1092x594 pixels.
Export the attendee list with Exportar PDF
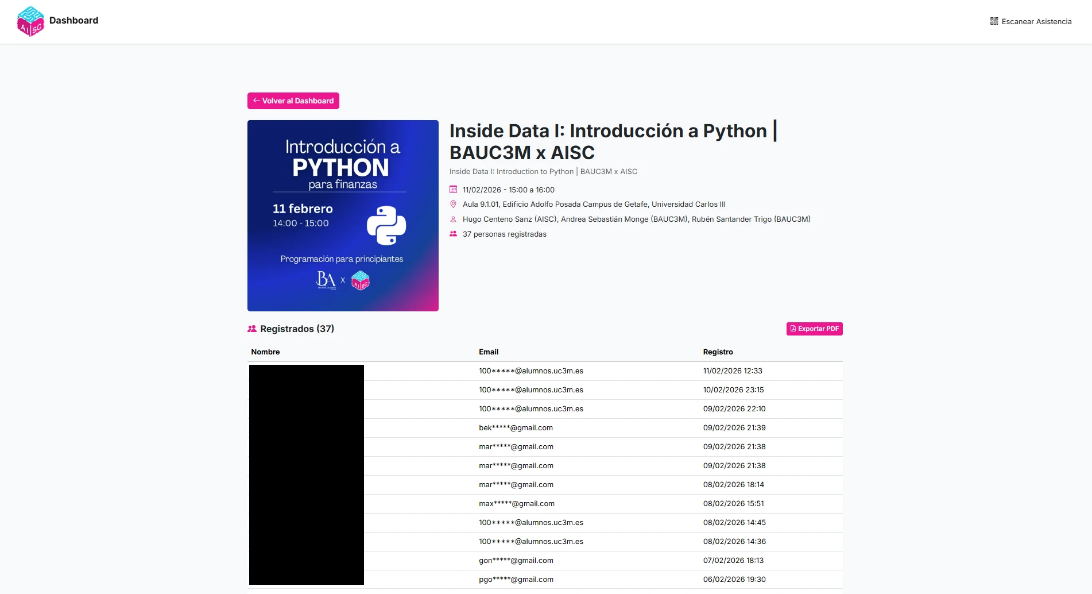tap(815, 329)
